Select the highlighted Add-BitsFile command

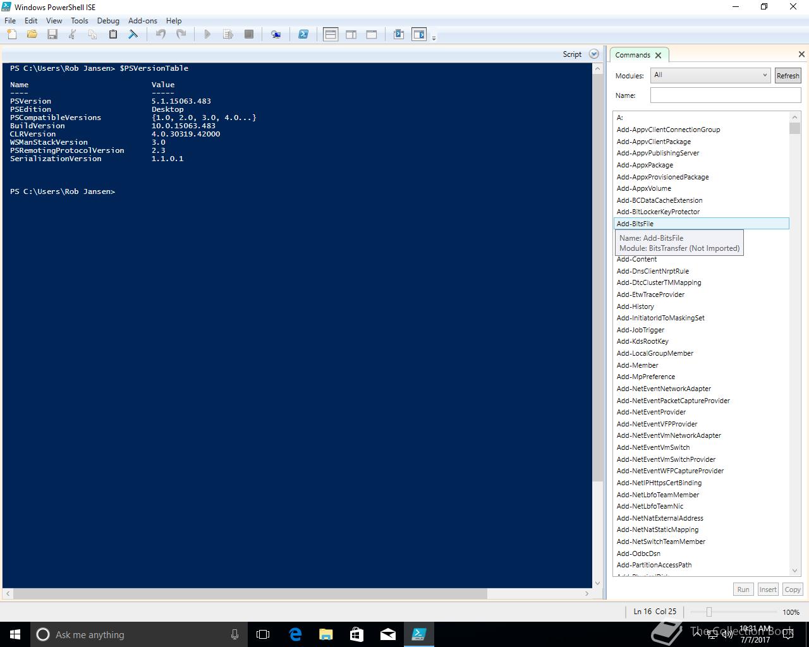(702, 224)
